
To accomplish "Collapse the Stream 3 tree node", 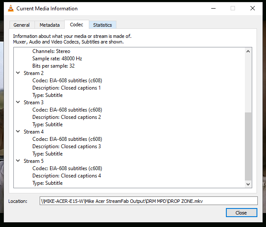I will (x=18, y=103).
